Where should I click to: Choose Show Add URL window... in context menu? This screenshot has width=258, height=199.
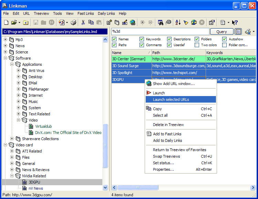[x=180, y=84]
